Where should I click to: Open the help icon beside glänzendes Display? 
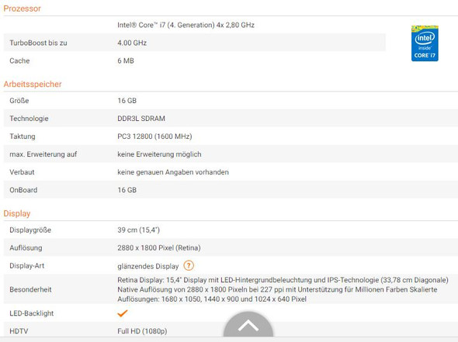(189, 265)
